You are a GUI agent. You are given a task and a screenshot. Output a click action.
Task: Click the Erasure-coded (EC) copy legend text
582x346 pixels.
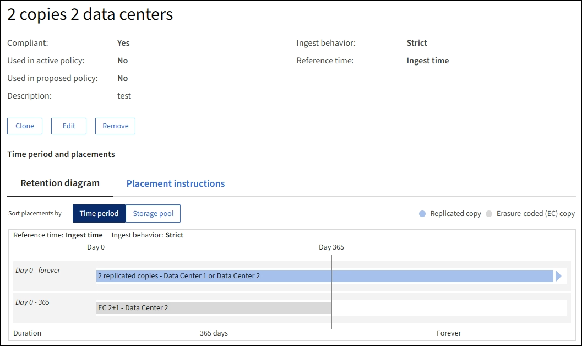tap(535, 214)
